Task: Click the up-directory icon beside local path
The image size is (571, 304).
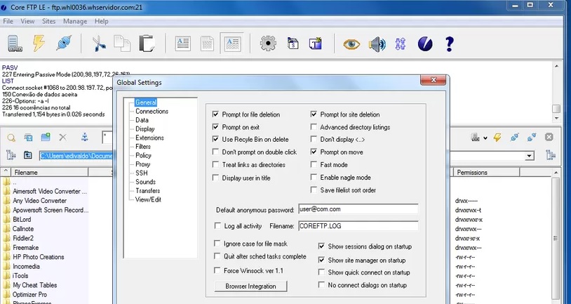Action: point(27,155)
